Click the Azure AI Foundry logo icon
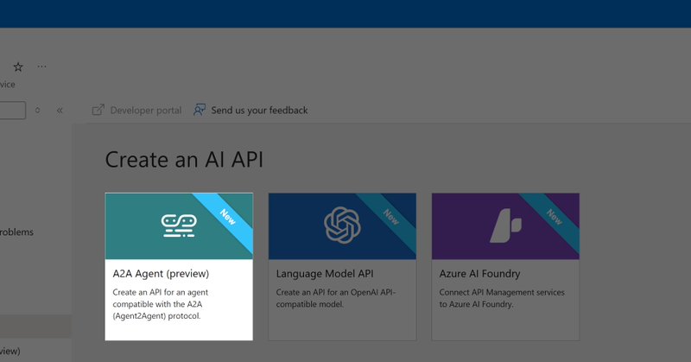Screen dimensions: 691x362 (505, 225)
